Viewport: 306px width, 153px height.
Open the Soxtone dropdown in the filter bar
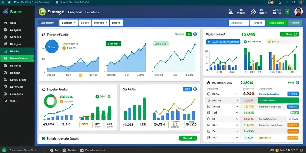[x=100, y=23]
